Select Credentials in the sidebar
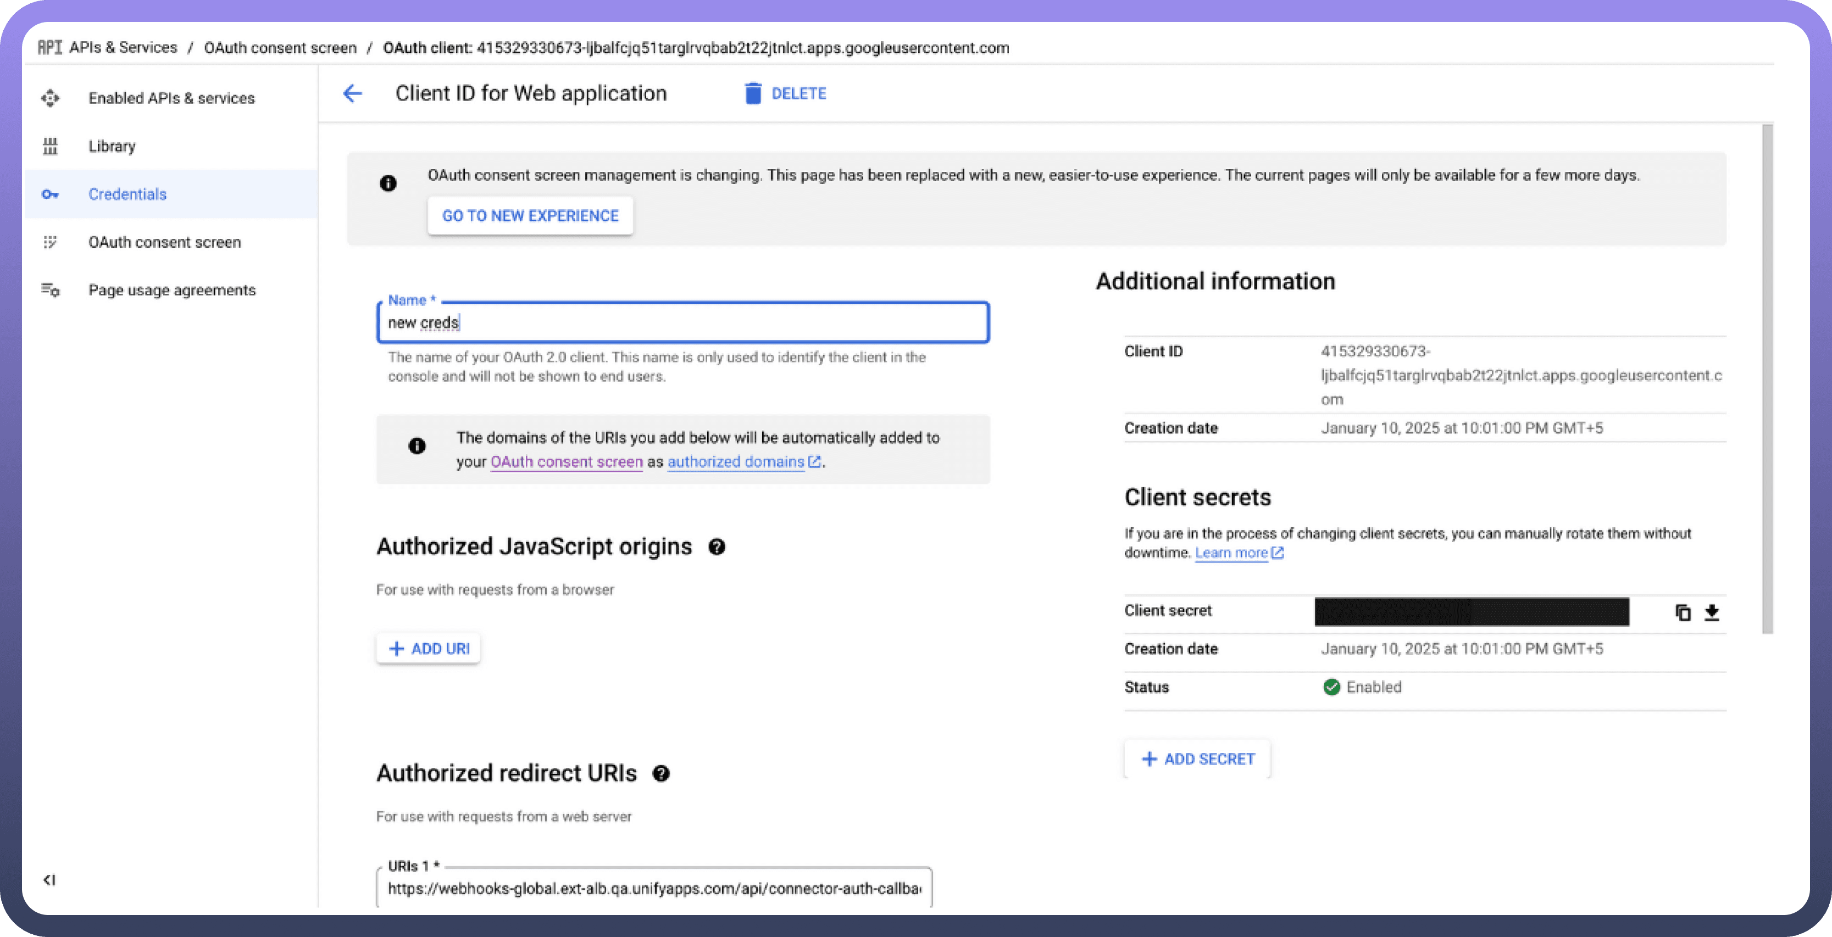 click(127, 194)
